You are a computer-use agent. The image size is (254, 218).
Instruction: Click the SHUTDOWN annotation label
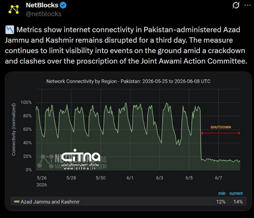221,127
